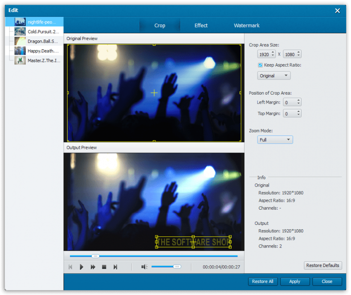Decrease the Left Margin value
This screenshot has width=351, height=295.
(298, 104)
